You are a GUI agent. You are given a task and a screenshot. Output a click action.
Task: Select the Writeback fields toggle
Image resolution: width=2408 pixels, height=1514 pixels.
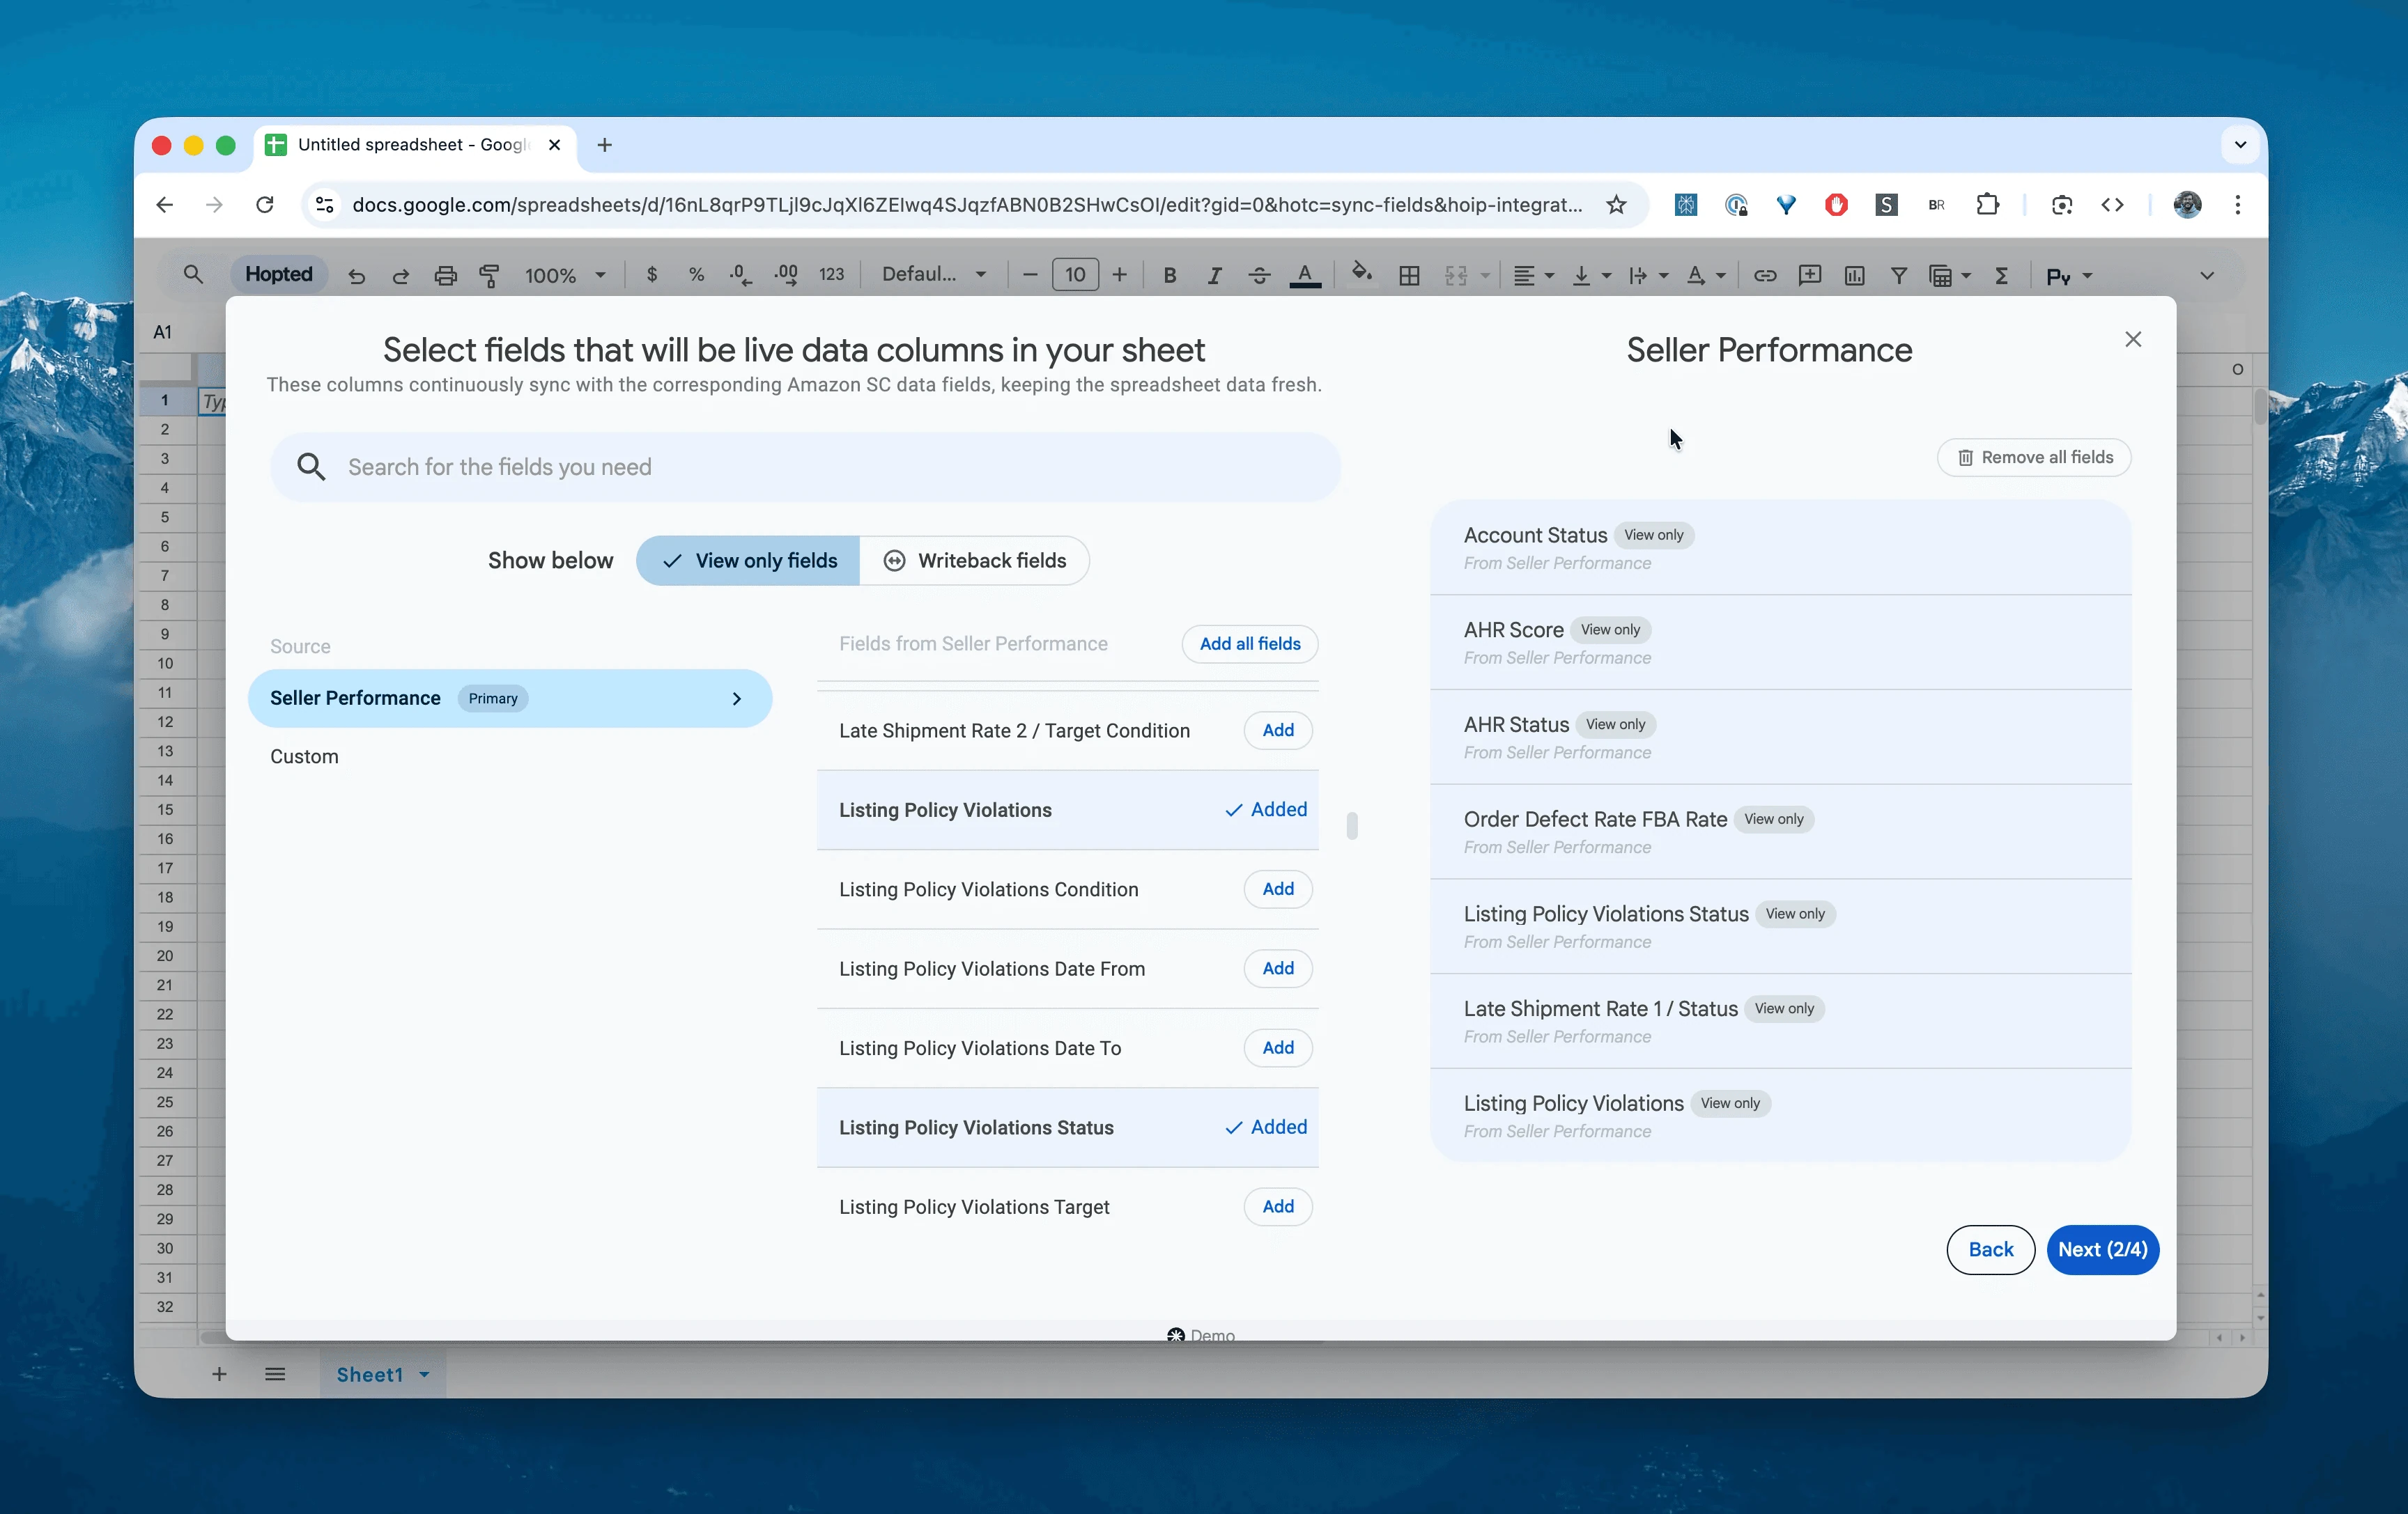tap(975, 561)
